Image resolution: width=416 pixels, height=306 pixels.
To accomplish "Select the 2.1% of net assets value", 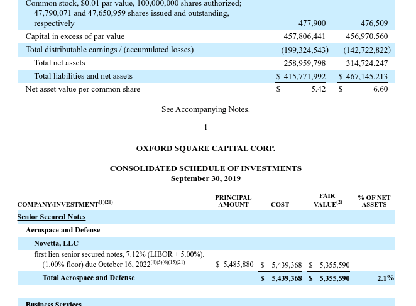I will click(385, 278).
